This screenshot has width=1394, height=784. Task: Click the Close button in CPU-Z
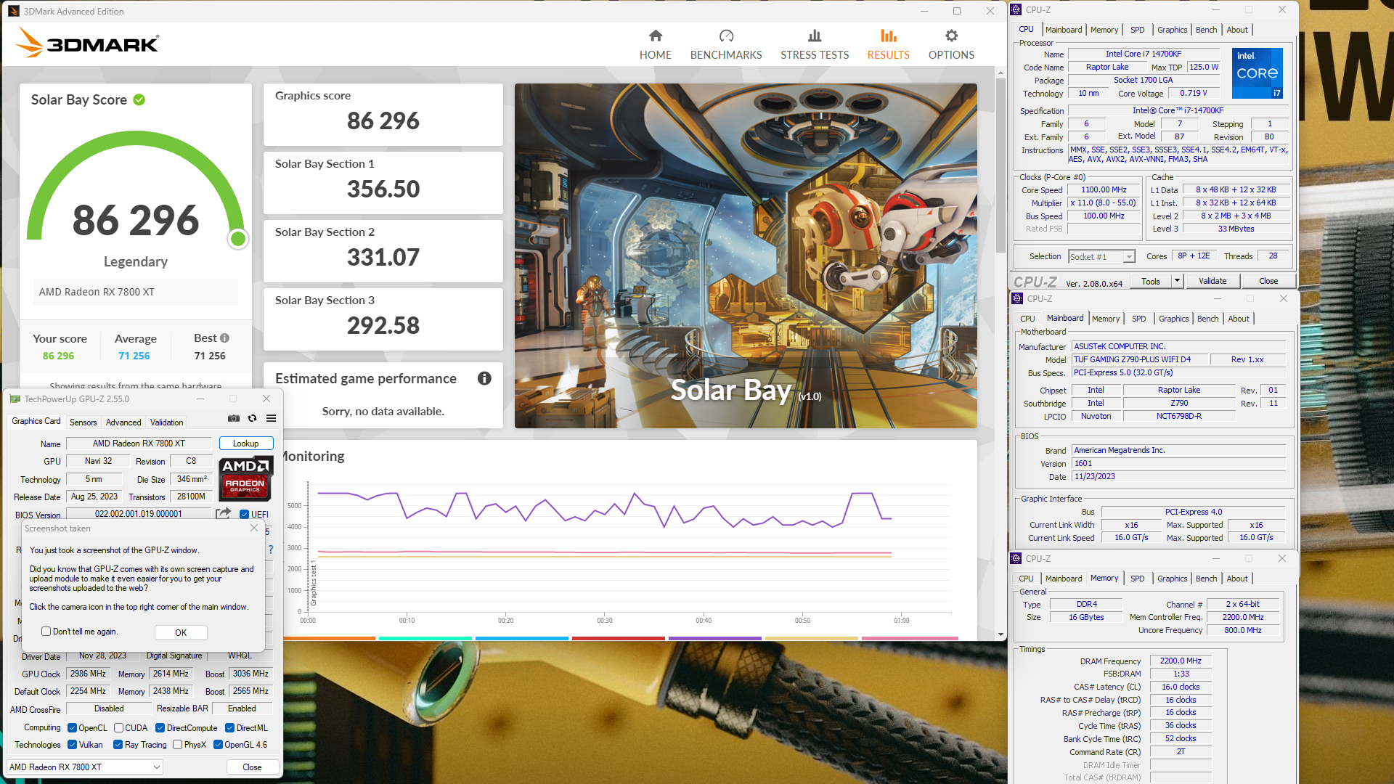(1268, 281)
